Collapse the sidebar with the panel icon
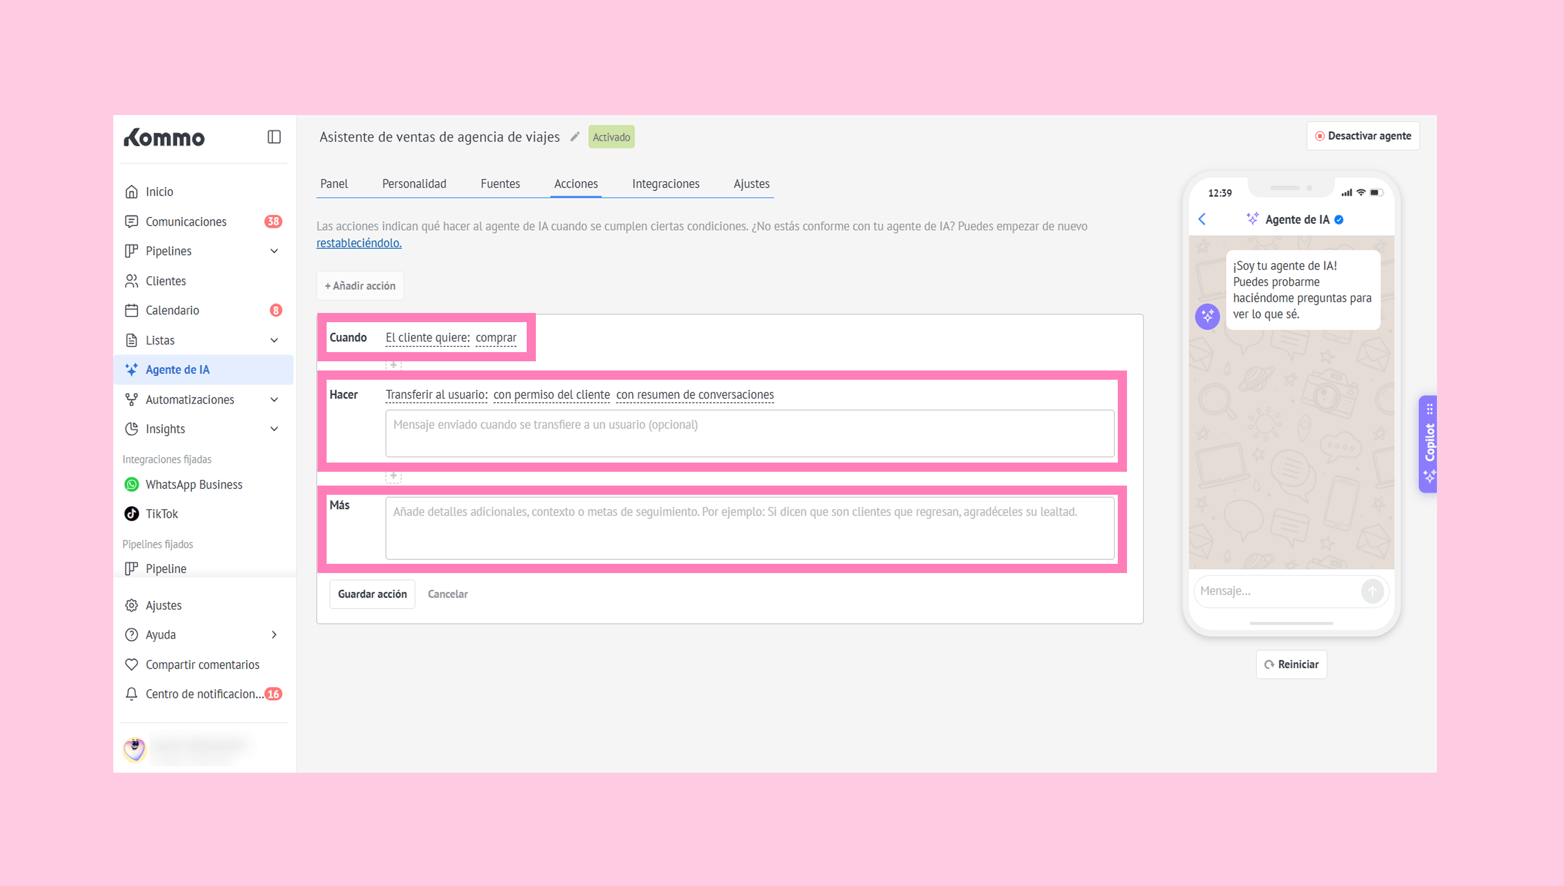 point(274,137)
